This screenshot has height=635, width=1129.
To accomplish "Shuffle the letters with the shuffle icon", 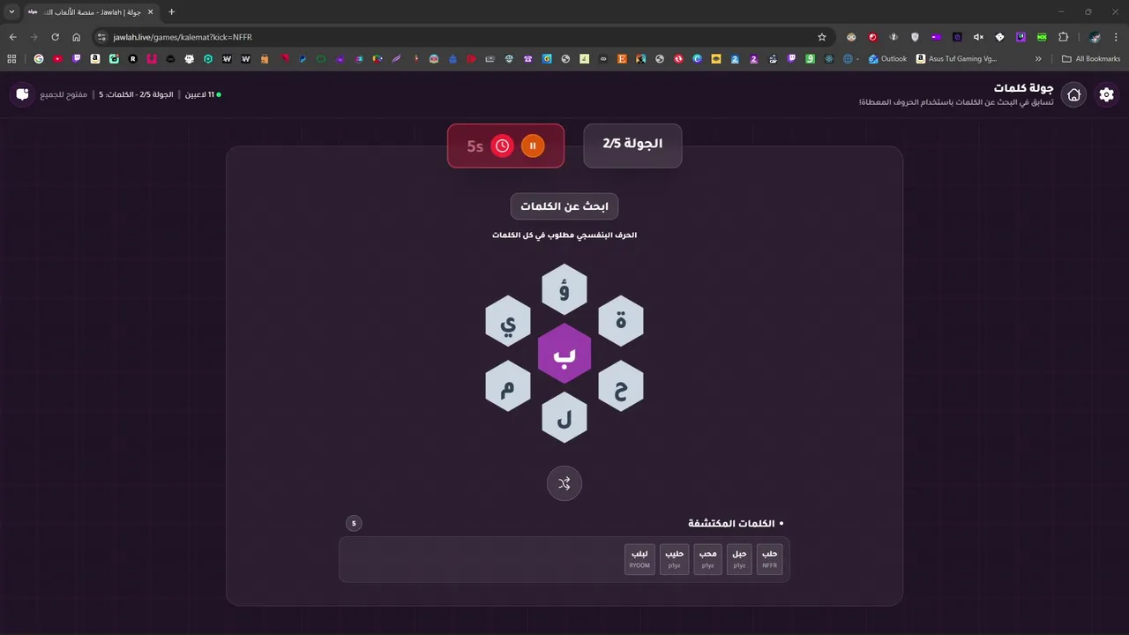I will [x=564, y=483].
